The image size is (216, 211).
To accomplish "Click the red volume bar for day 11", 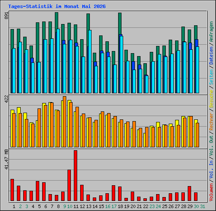I will pyautogui.click(x=76, y=176).
